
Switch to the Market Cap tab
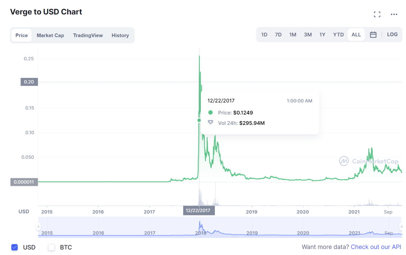50,35
